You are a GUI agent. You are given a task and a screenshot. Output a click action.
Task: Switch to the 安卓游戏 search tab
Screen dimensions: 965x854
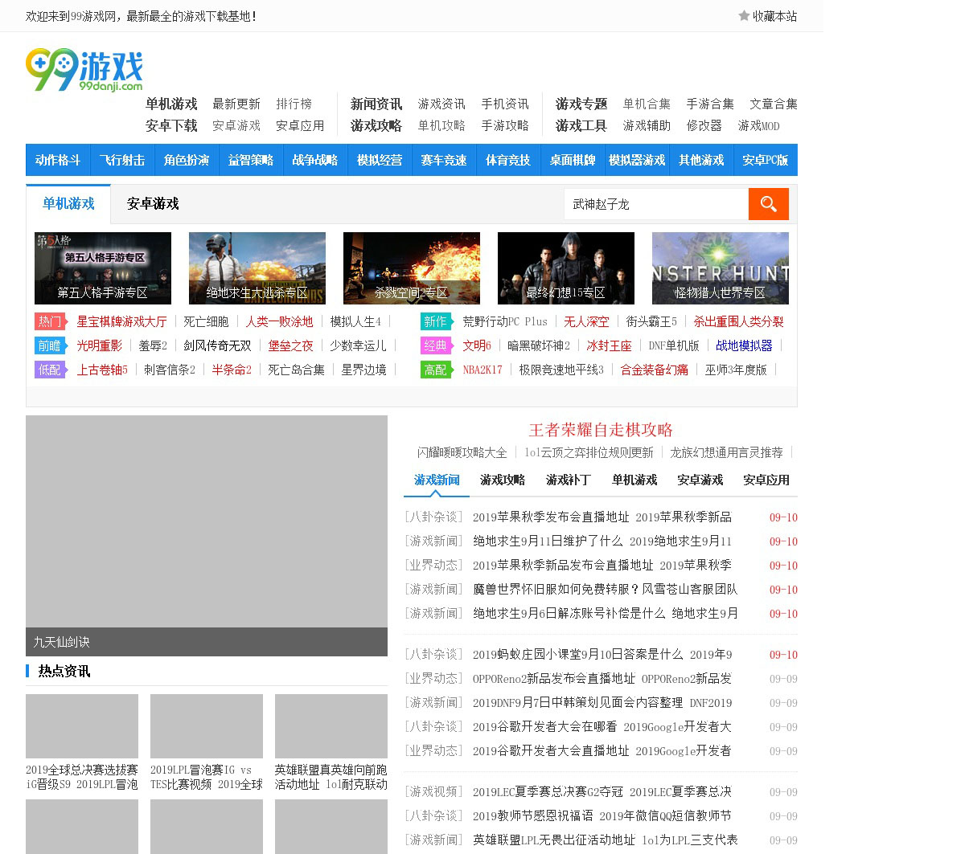153,204
